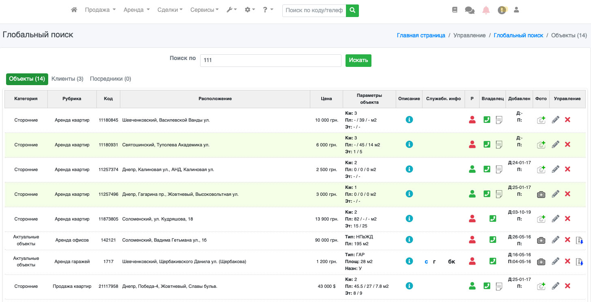This screenshot has width=591, height=302.
Task: Switch to the Посредники (0) tab
Action: [x=110, y=79]
